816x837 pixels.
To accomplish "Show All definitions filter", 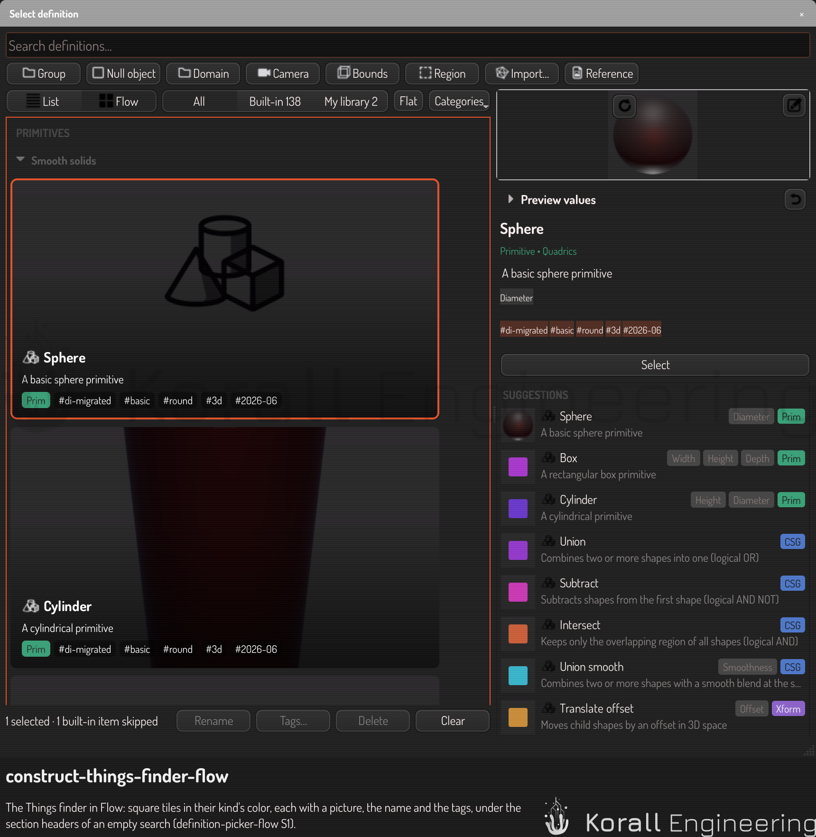I will (199, 102).
